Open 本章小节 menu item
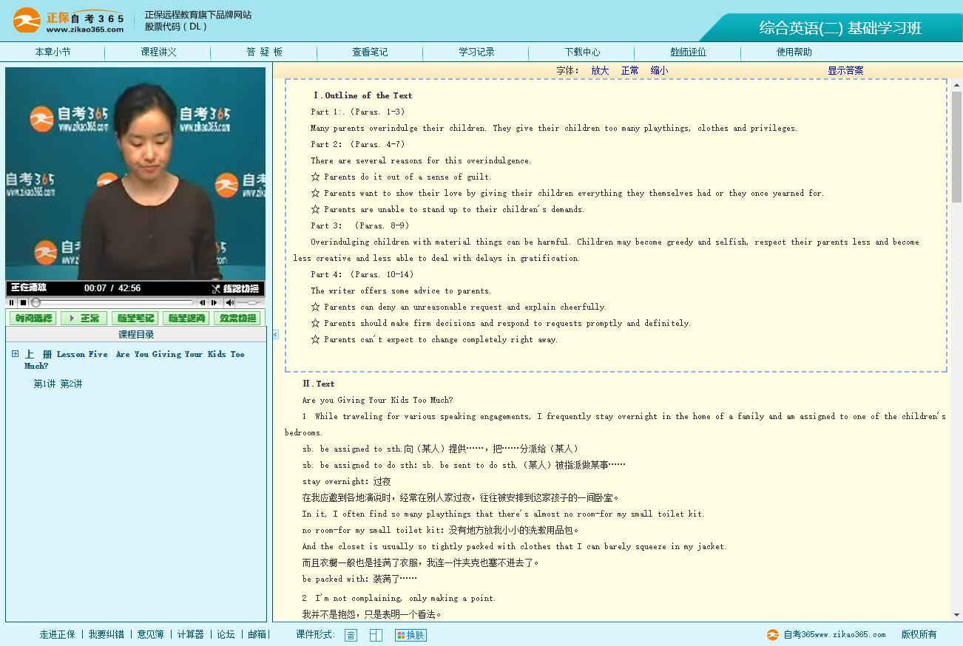Screen dimensions: 963x646 tap(53, 52)
